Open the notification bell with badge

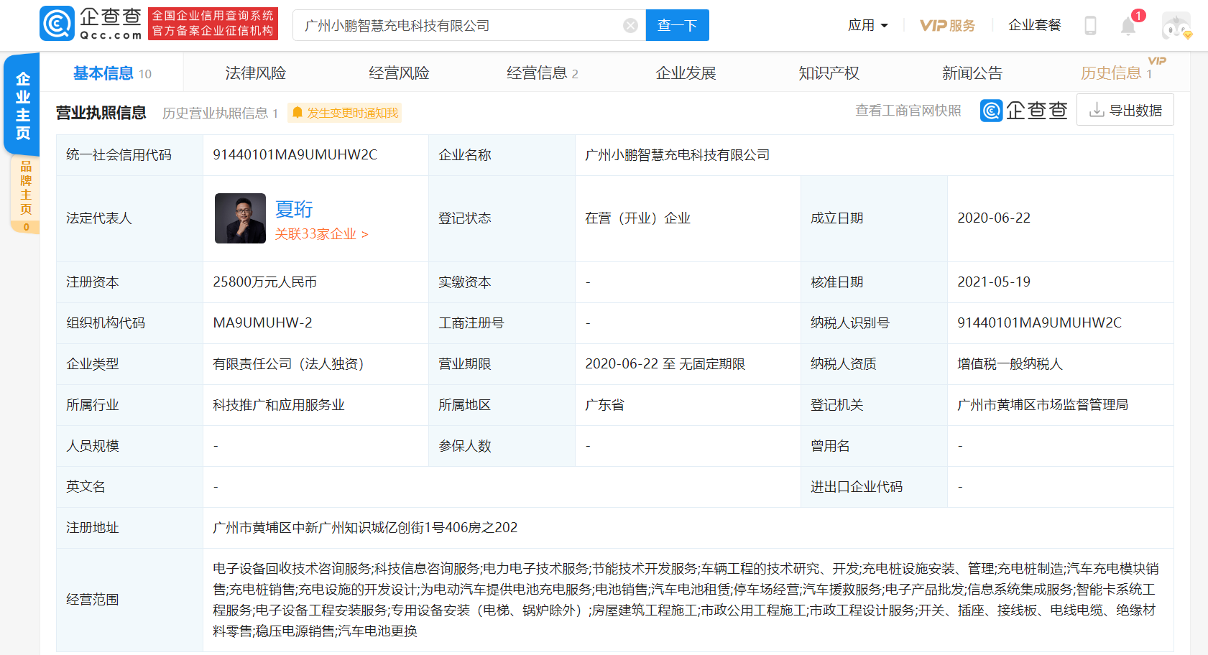[1128, 25]
